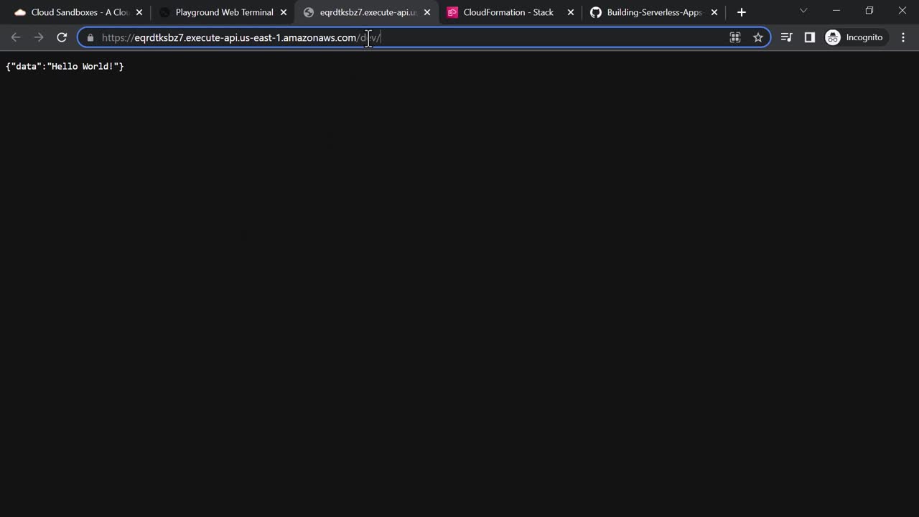919x517 pixels.
Task: Open the tab search dropdown chevron
Action: coord(803,11)
